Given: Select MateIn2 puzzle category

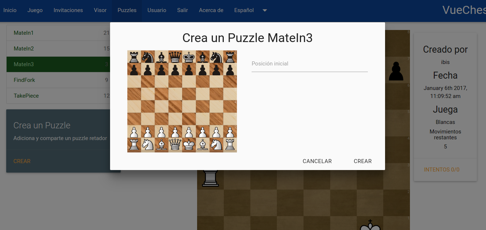Looking at the screenshot, I should (x=58, y=49).
